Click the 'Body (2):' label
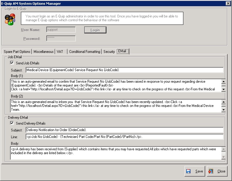 17,96
